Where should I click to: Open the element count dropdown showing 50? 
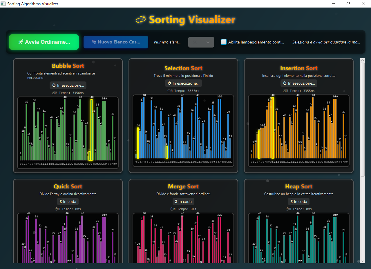(x=201, y=42)
